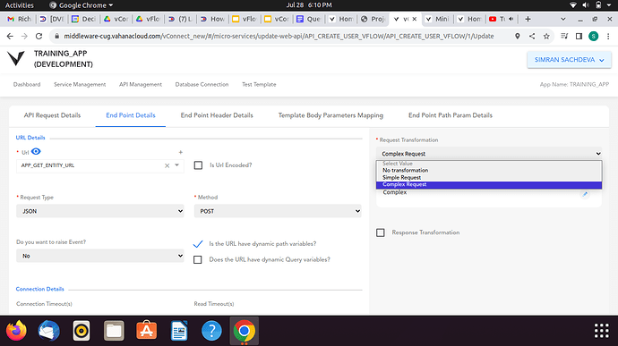Switch to End Point Header Details tab

coord(217,115)
